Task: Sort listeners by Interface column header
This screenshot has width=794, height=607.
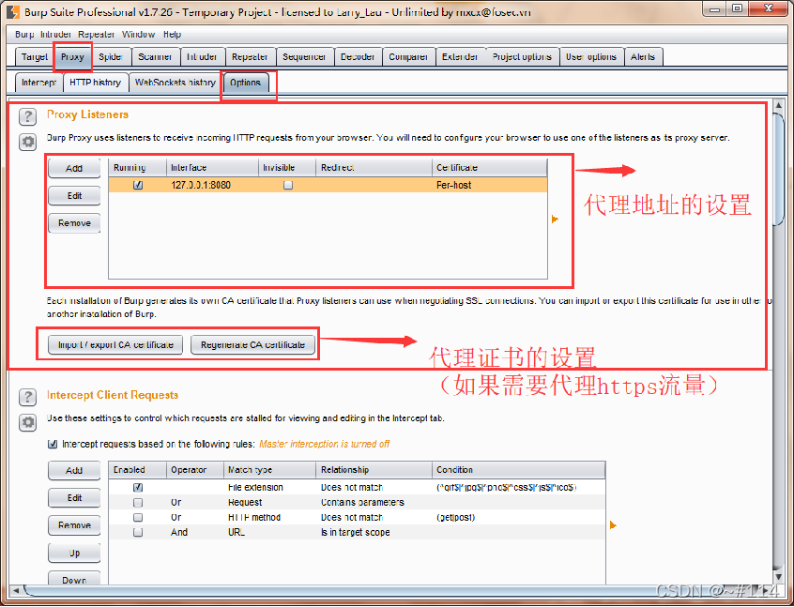Action: [212, 168]
